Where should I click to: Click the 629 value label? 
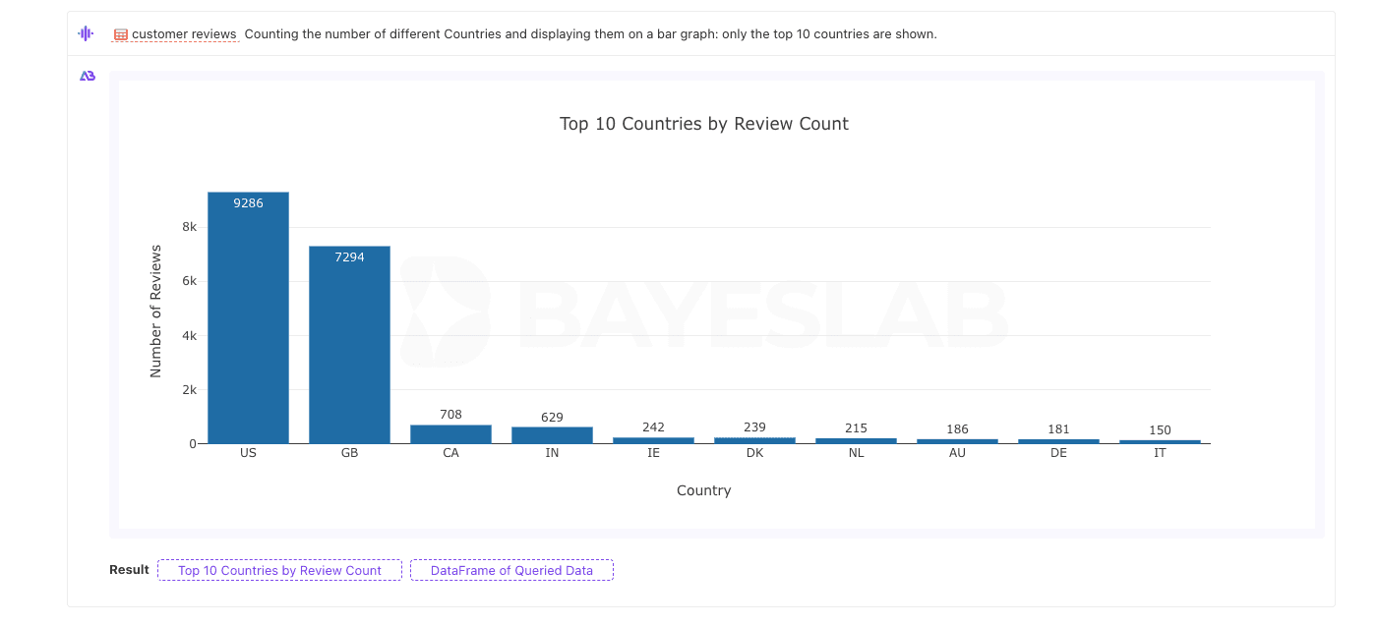tap(552, 418)
